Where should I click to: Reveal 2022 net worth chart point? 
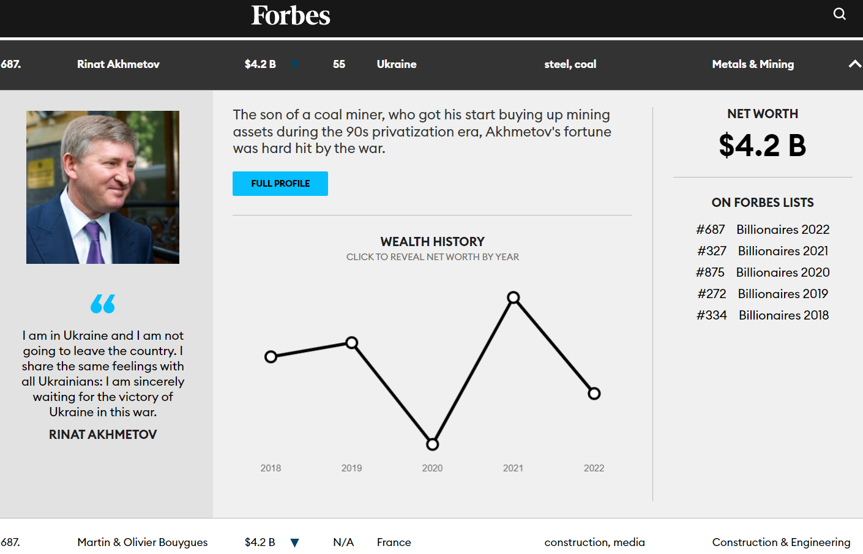(594, 394)
